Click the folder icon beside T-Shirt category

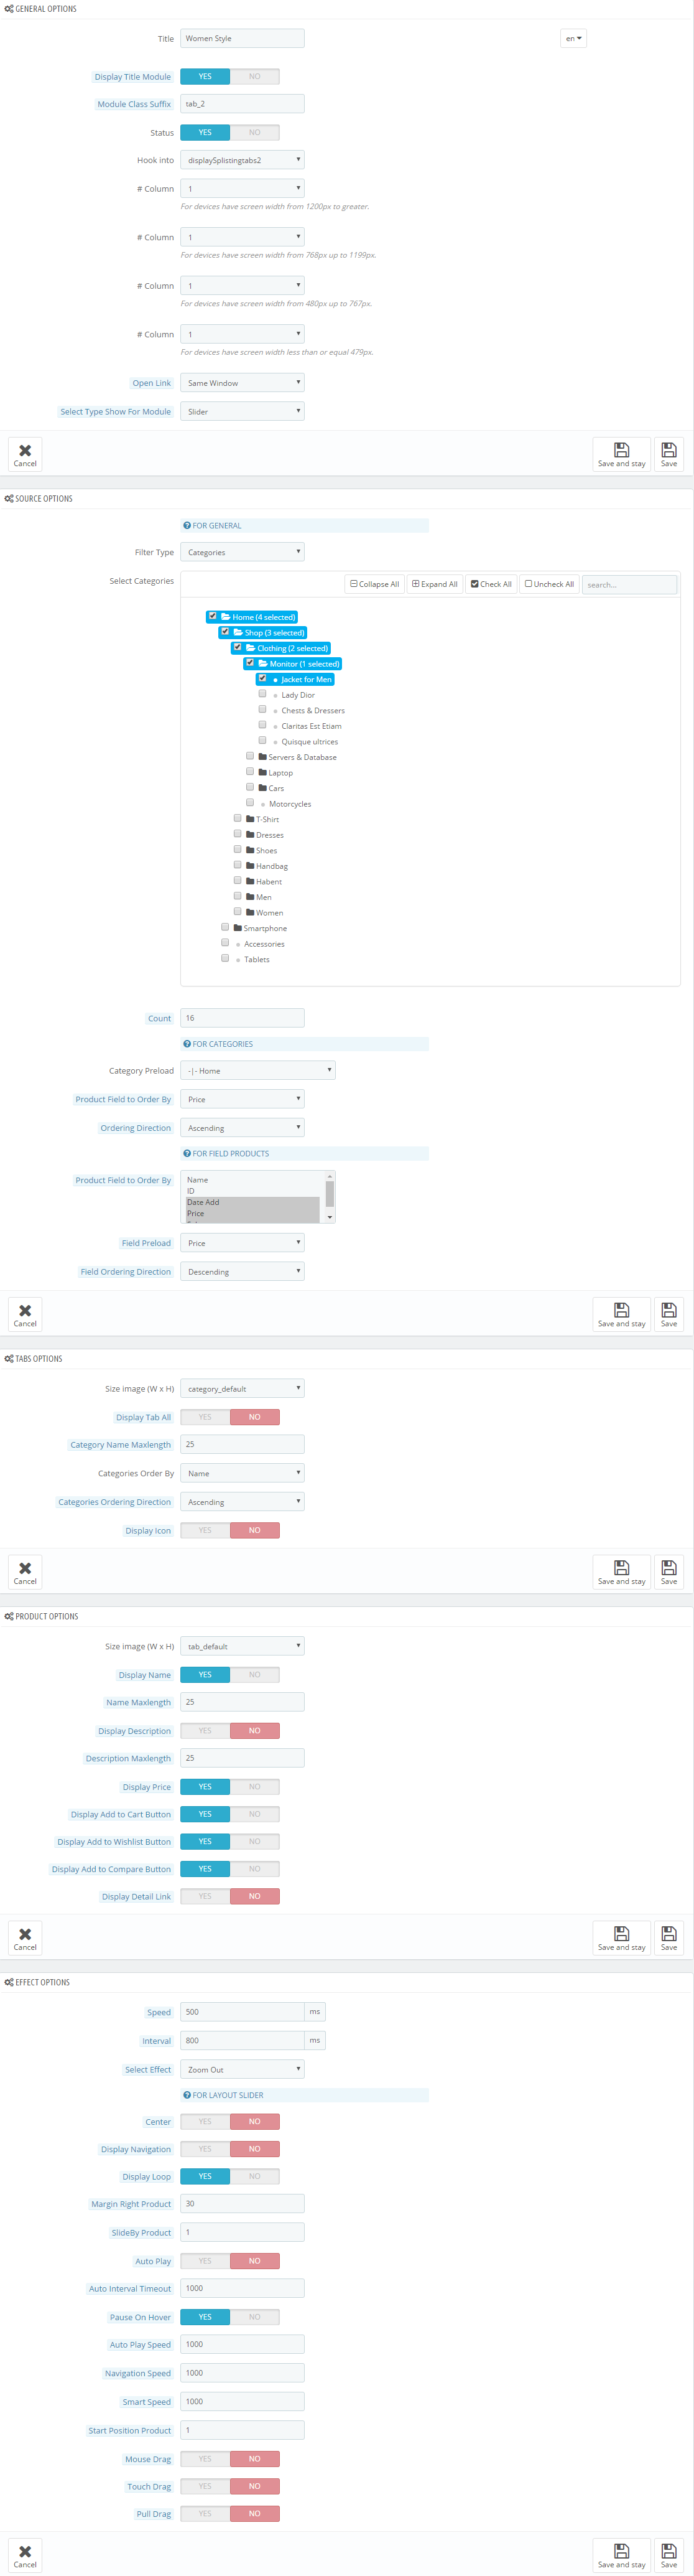[x=249, y=819]
